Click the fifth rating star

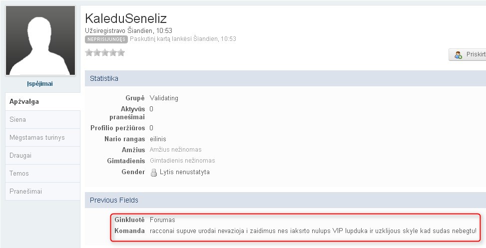120,52
